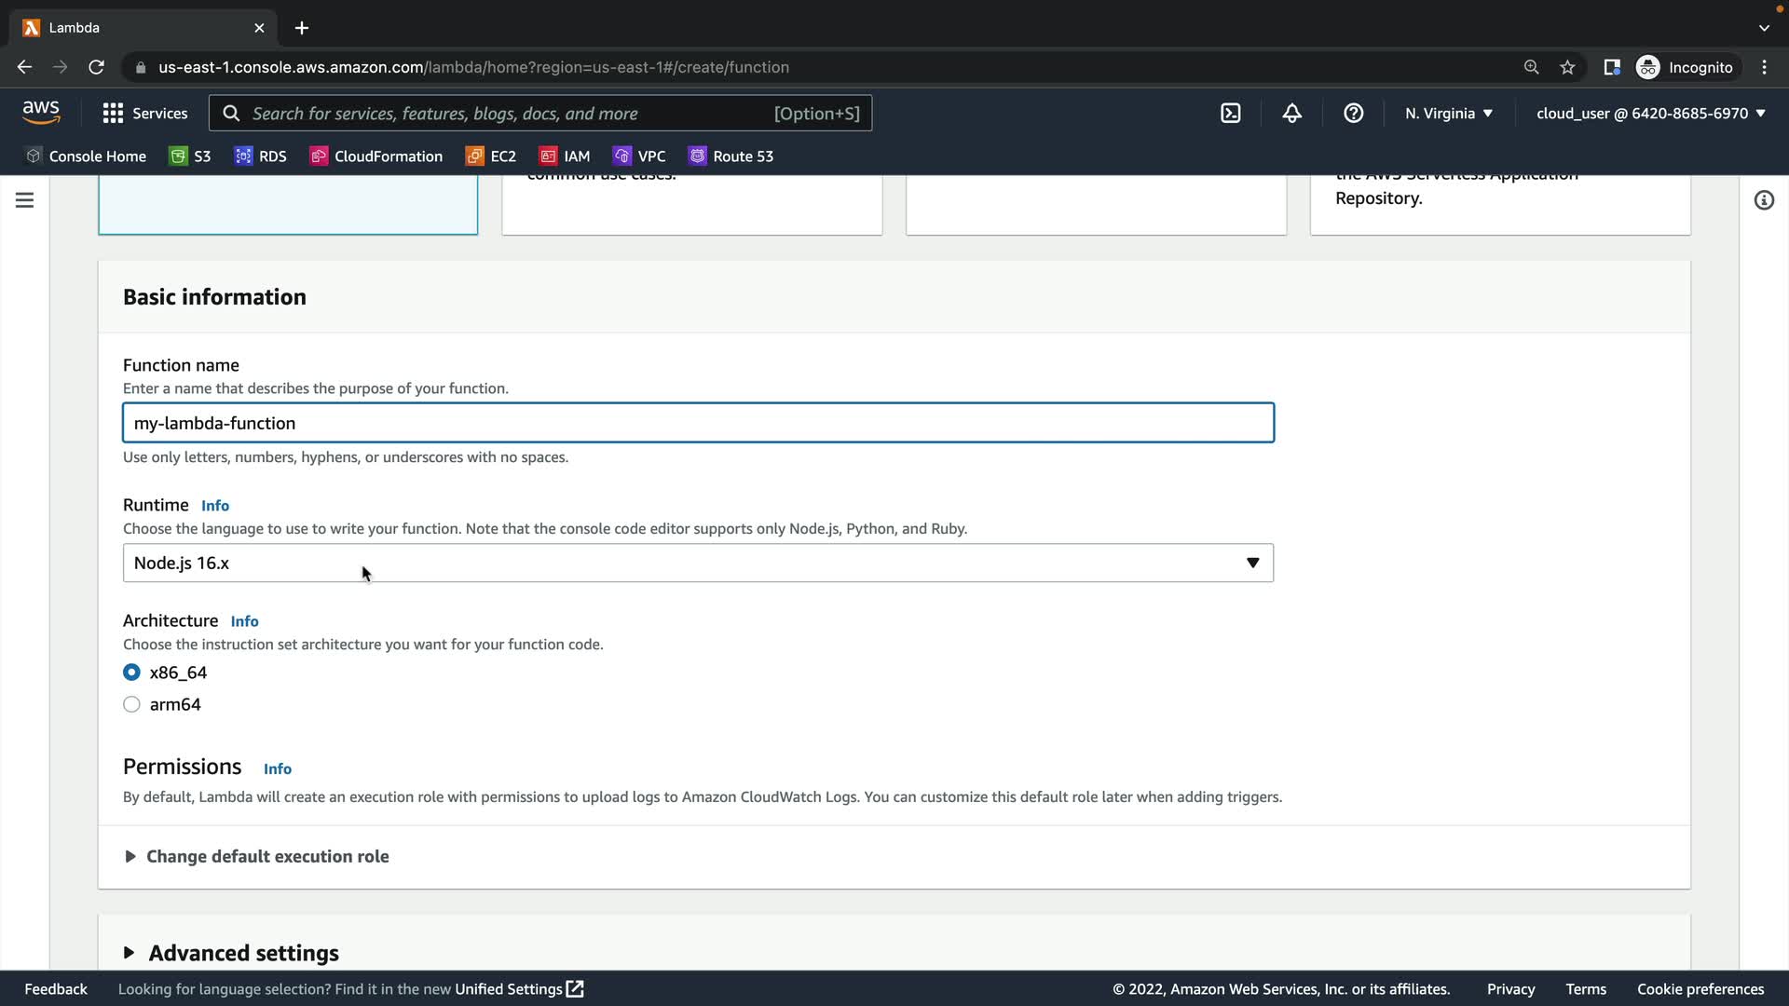Viewport: 1789px width, 1006px height.
Task: Reload the page in the browser
Action: (96, 67)
